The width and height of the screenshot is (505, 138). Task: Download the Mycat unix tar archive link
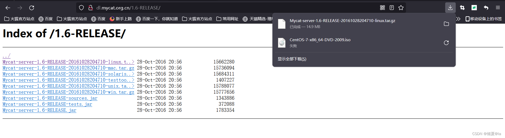[x=68, y=86]
